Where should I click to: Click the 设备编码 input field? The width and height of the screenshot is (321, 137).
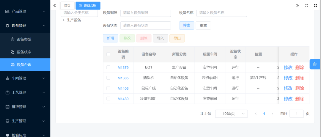pos(145,13)
